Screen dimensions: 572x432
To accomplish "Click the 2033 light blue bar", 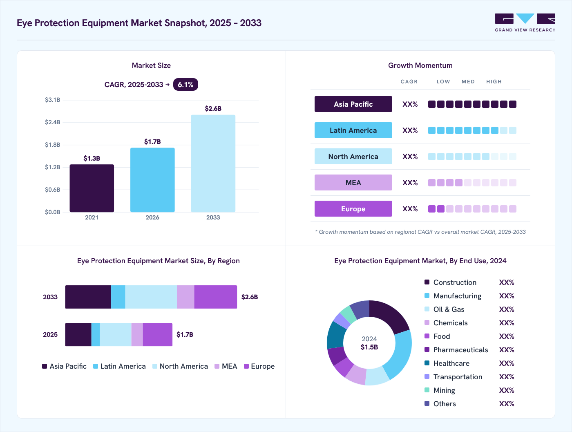I will click(x=213, y=163).
